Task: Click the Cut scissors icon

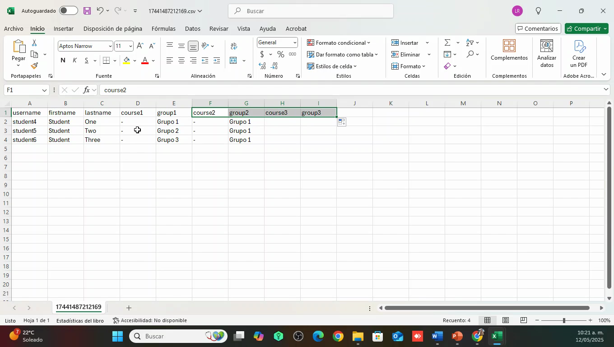Action: tap(34, 42)
